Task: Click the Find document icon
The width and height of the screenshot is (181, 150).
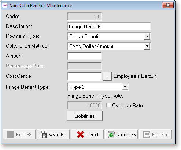Action: 11,135
